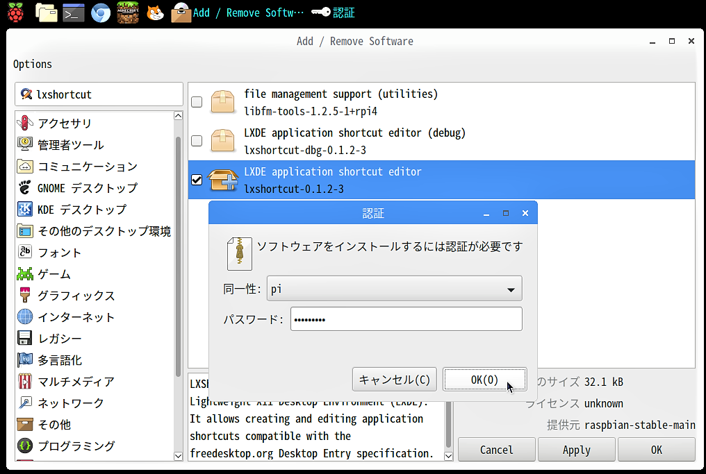Click キャンセル(C) in the authentication dialog

tap(395, 380)
